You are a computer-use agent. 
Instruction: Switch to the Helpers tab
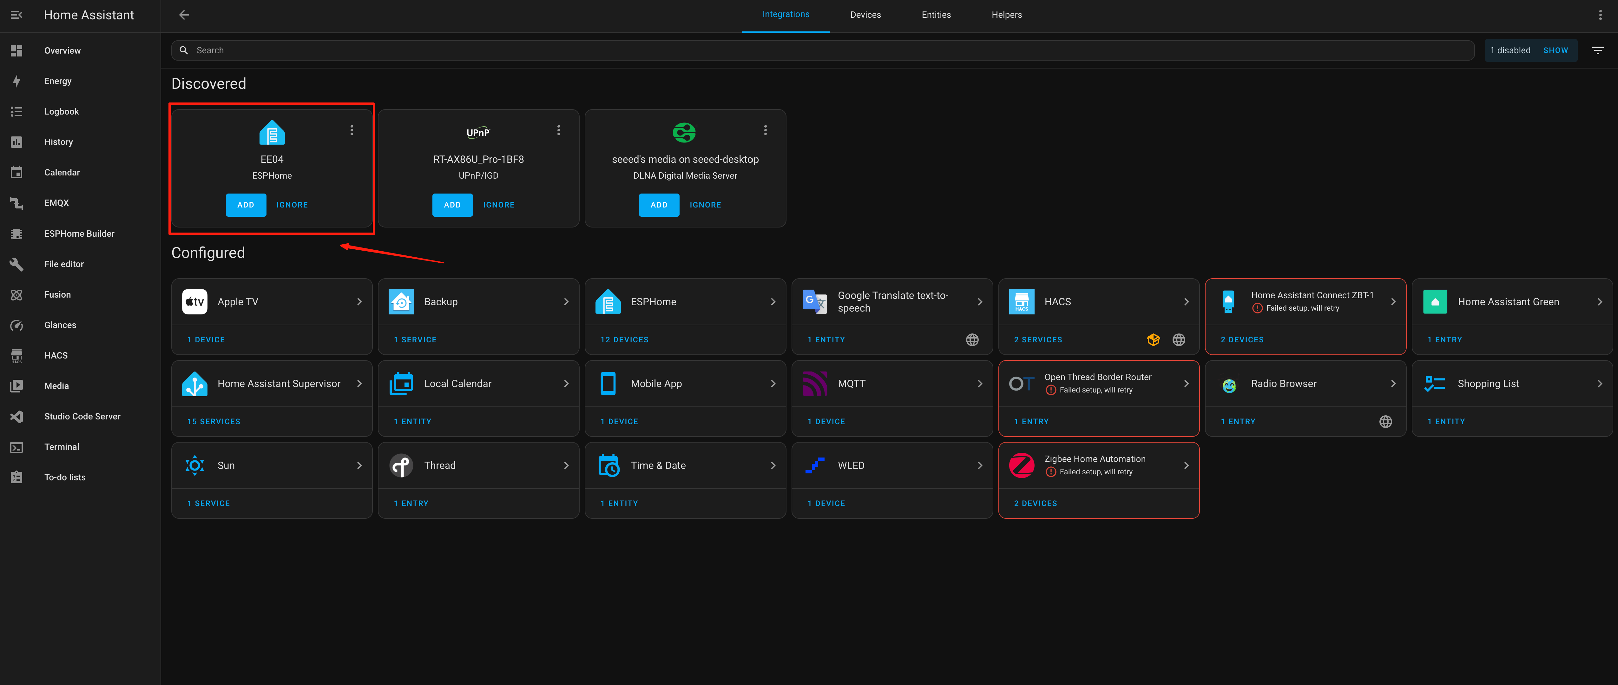point(1006,15)
